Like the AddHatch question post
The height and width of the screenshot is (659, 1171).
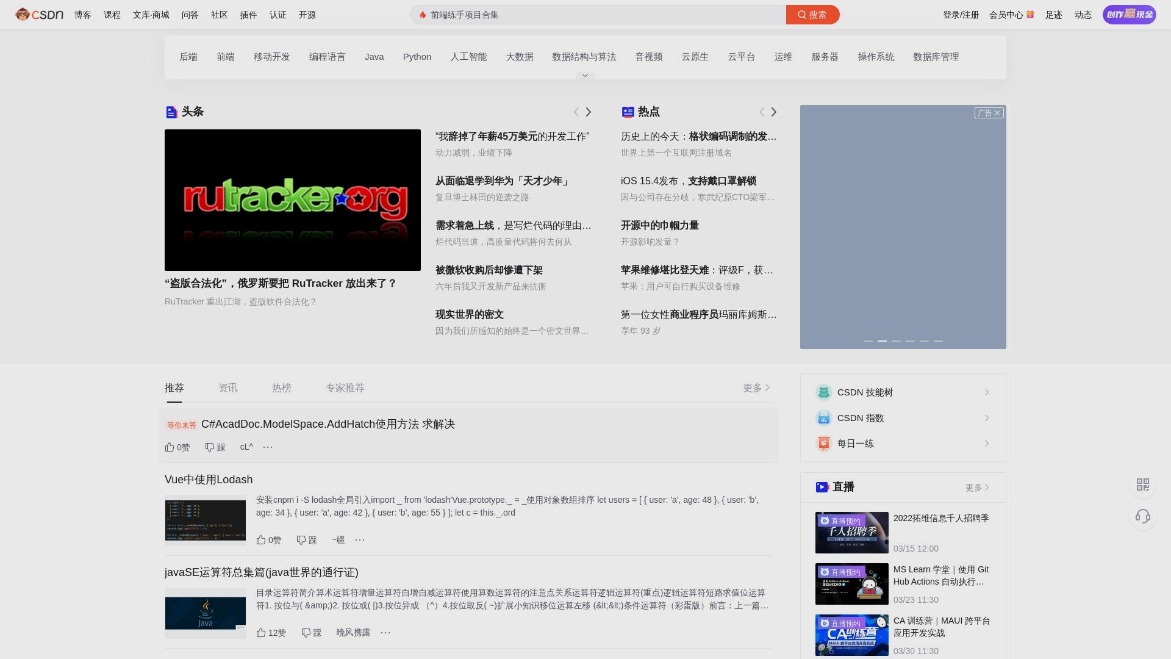tap(177, 447)
